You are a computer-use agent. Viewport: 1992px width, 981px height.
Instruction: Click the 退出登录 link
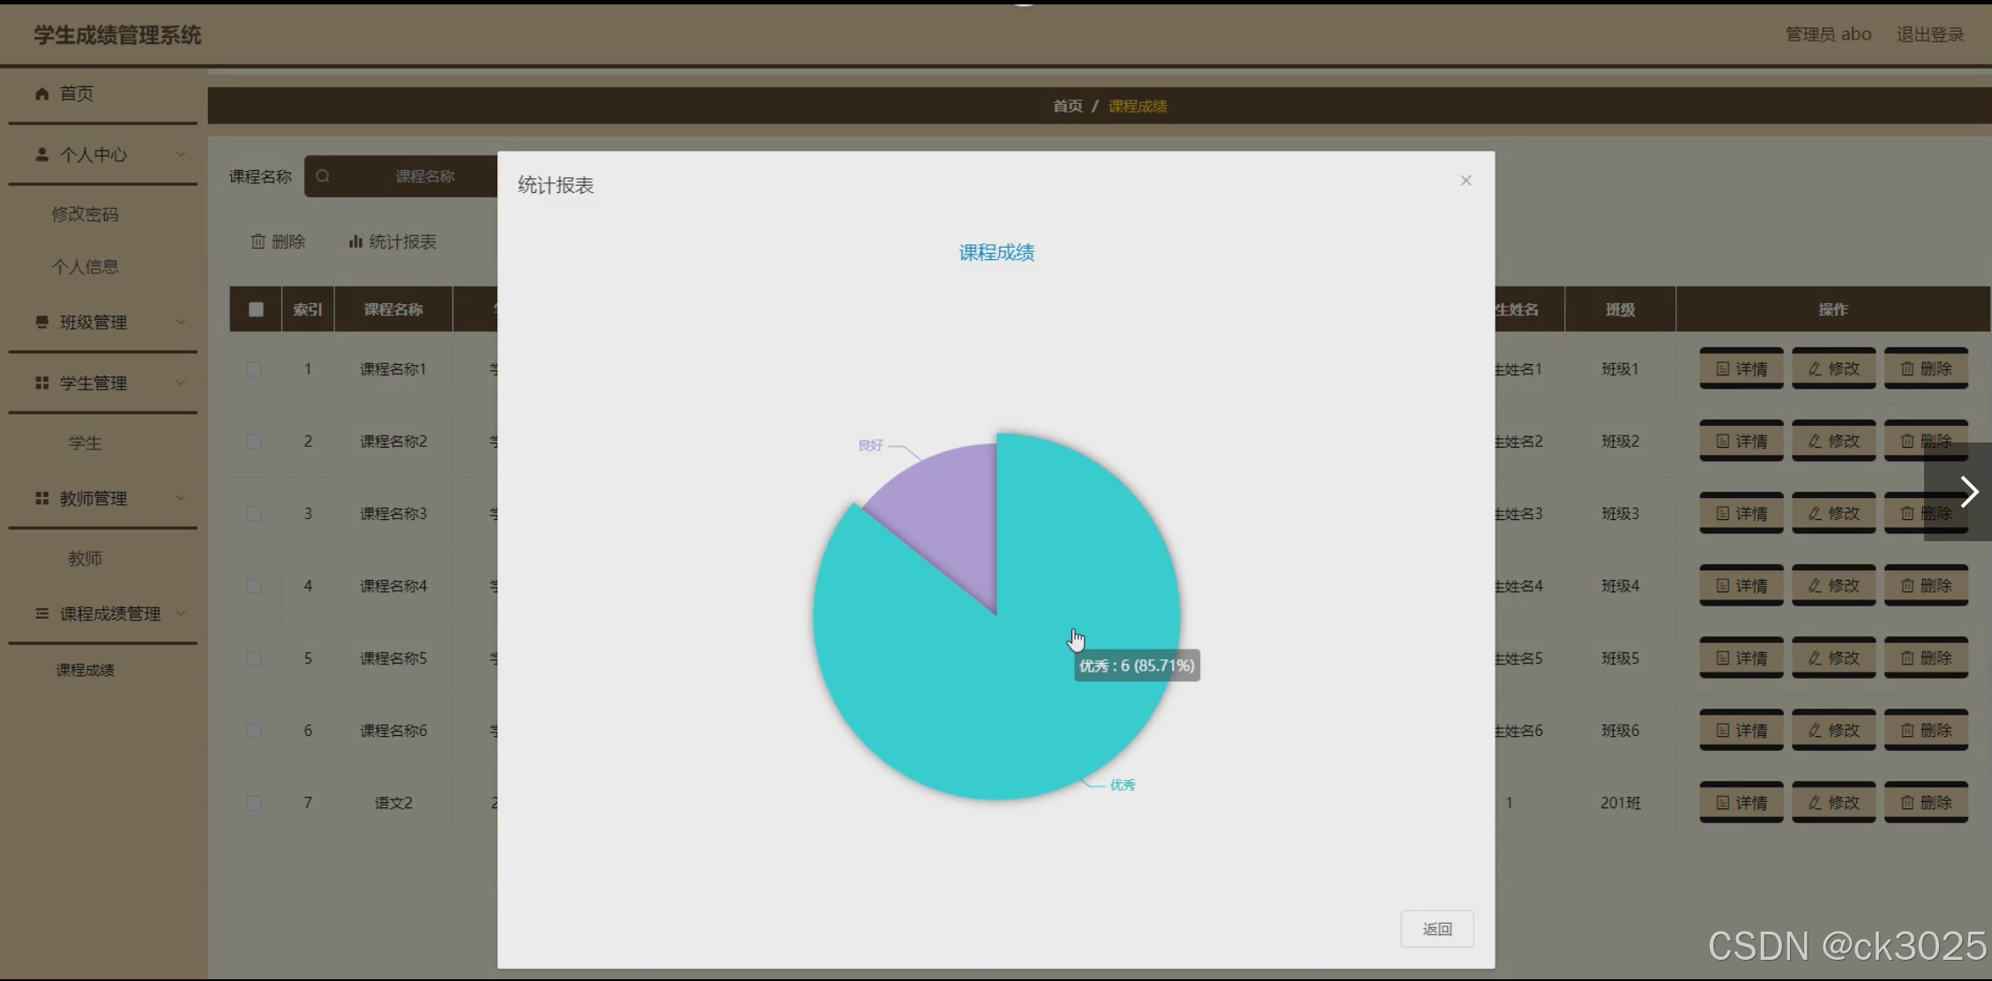coord(1929,34)
